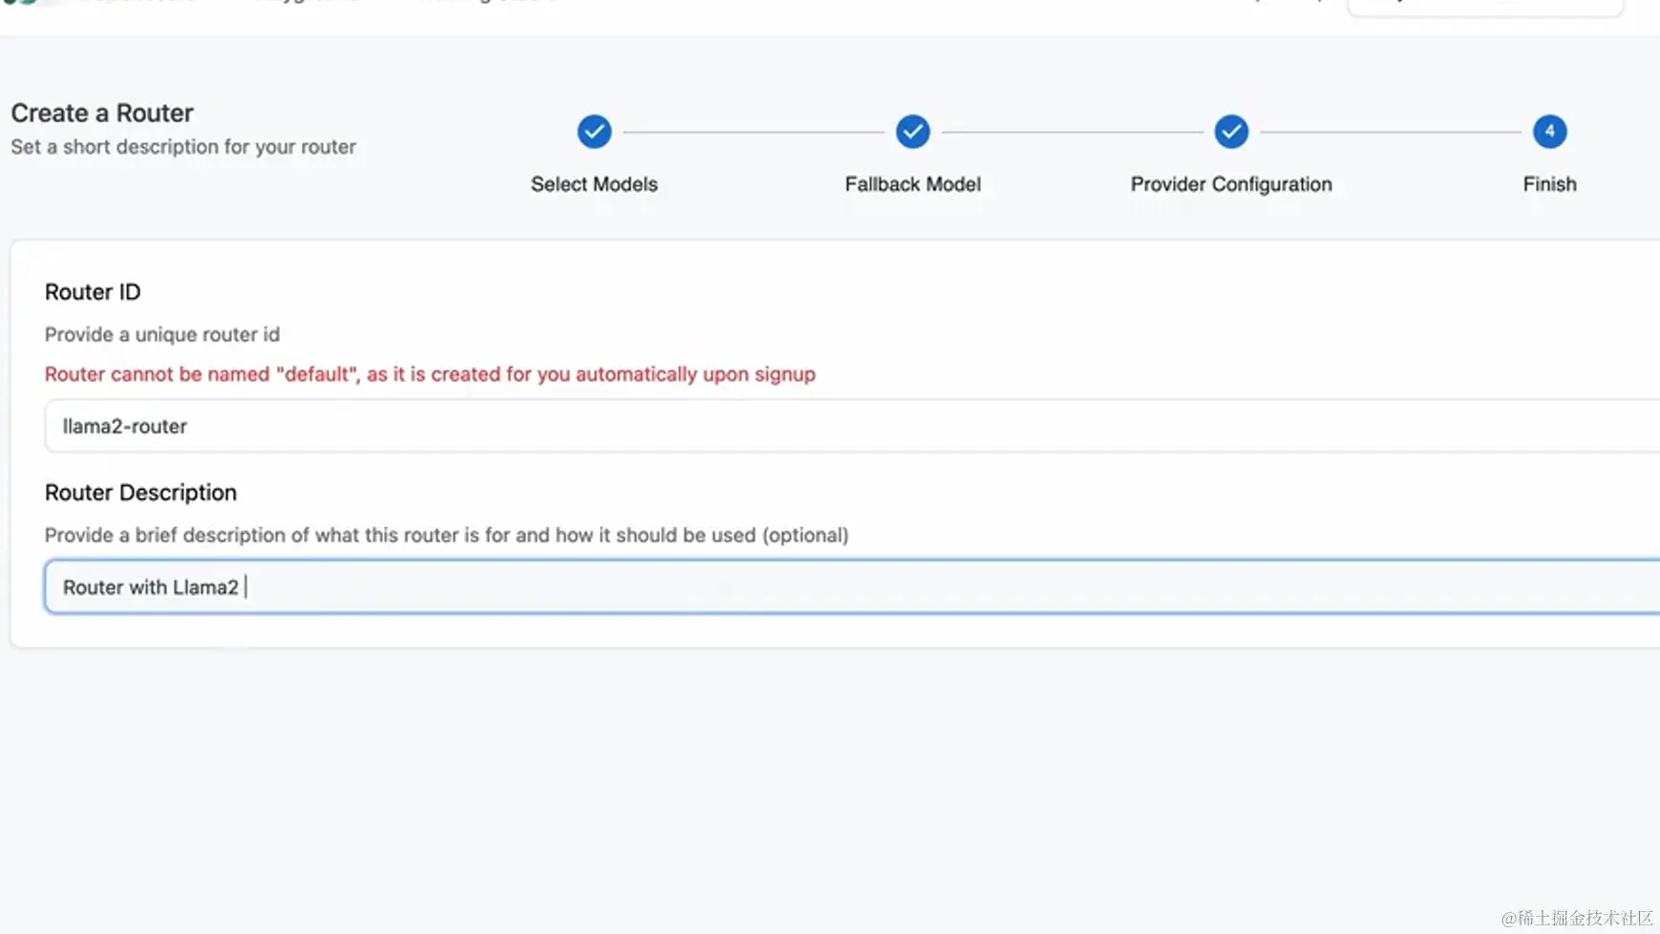Click the "Router ID" section heading

point(93,292)
